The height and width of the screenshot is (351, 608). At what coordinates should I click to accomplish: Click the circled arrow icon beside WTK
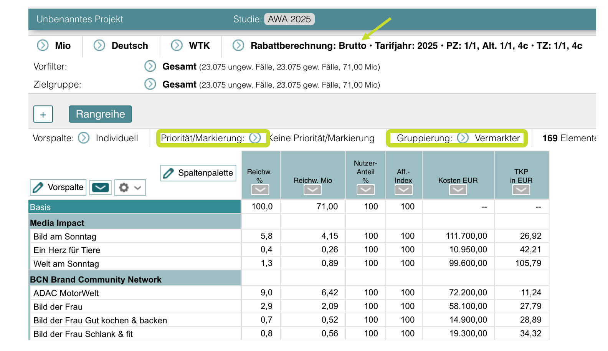point(177,46)
